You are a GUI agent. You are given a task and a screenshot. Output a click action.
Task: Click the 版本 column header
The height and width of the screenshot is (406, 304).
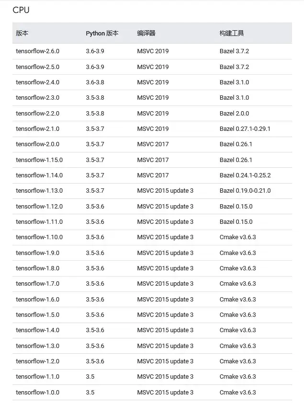pyautogui.click(x=22, y=33)
